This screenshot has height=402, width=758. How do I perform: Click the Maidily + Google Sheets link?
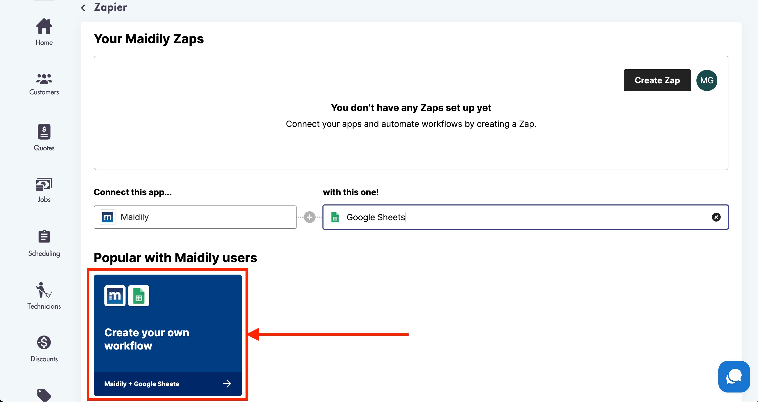(142, 384)
